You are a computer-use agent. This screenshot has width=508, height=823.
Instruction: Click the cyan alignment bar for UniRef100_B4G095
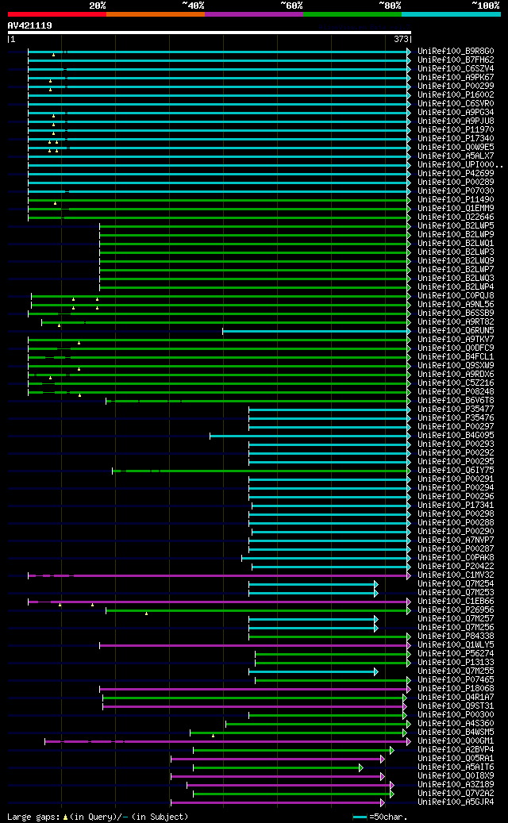coord(310,435)
